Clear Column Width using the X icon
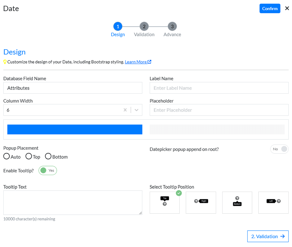The width and height of the screenshot is (292, 247). tap(125, 110)
